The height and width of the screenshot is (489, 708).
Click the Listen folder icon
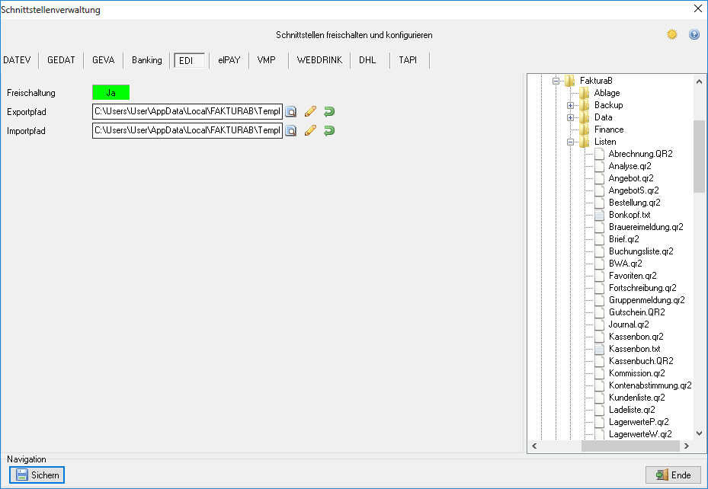pyautogui.click(x=585, y=142)
